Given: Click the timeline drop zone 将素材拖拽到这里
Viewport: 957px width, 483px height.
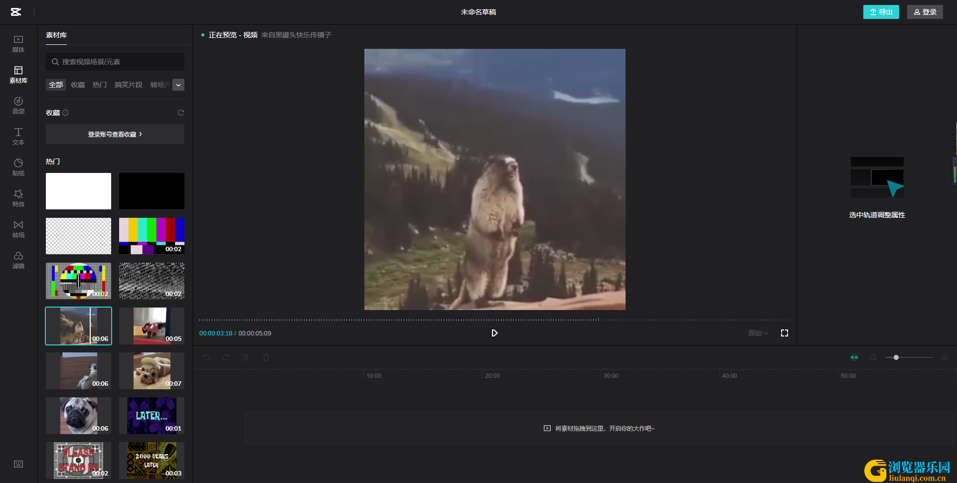Looking at the screenshot, I should coord(599,428).
